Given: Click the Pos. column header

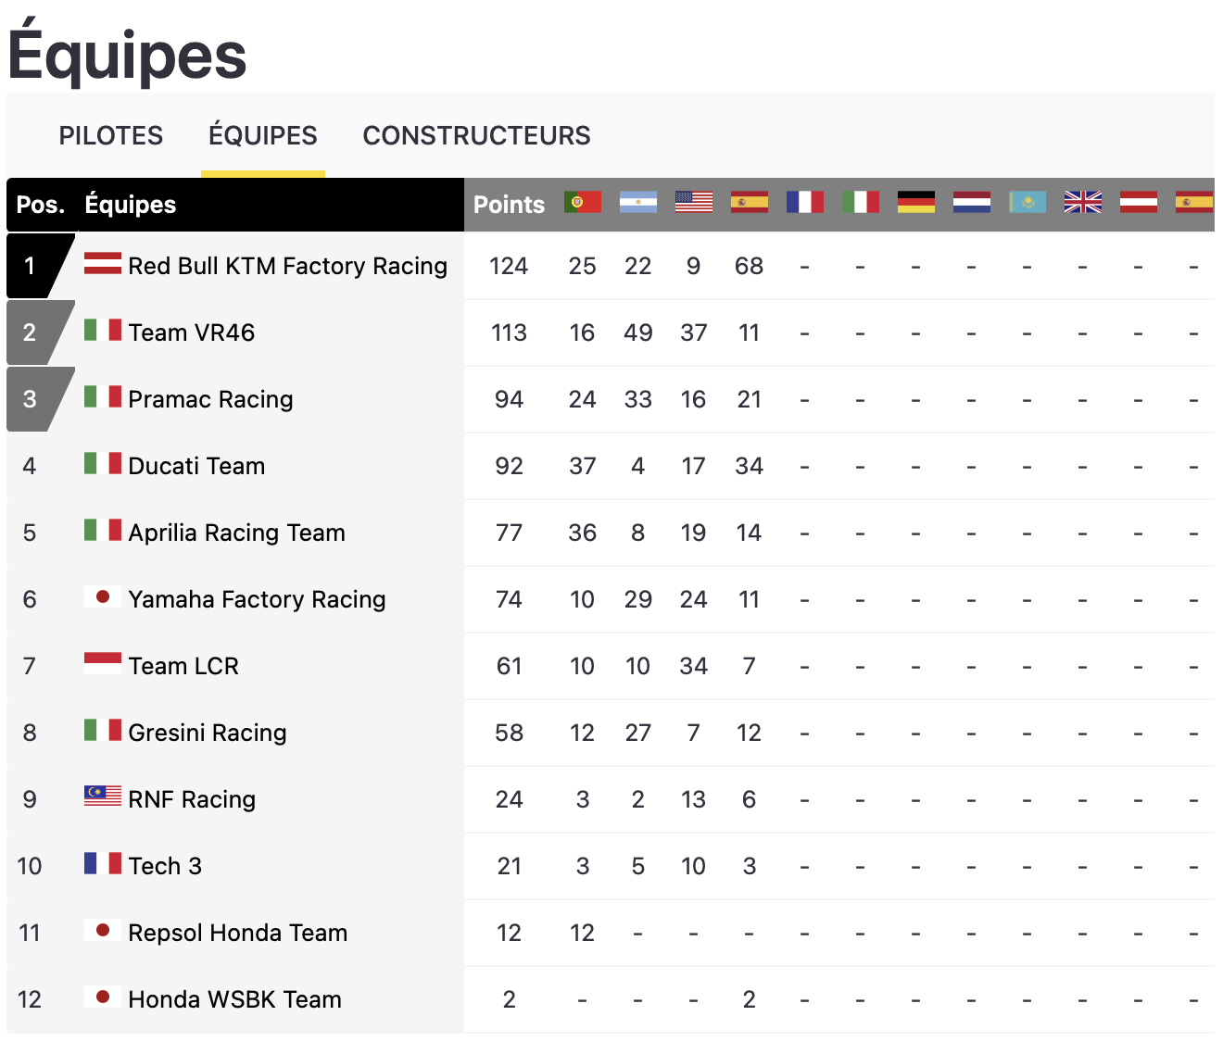Looking at the screenshot, I should (40, 205).
